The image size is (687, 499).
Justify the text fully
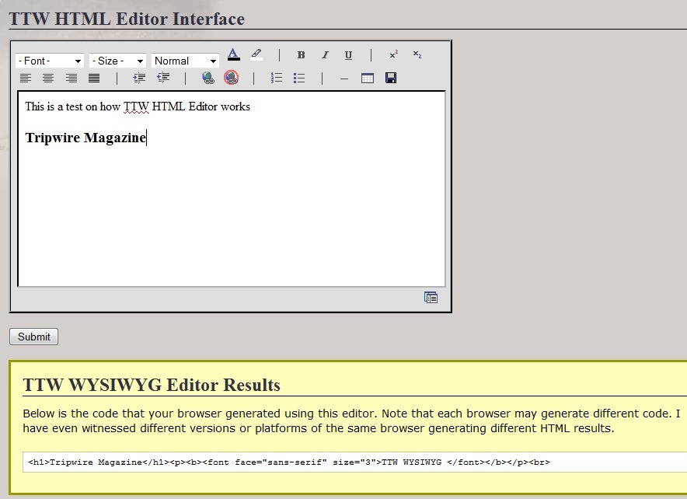click(x=94, y=79)
